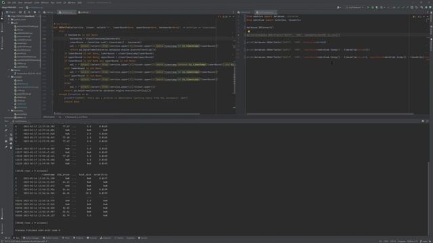Run with coverage icon in main toolbar
This screenshot has width=433, height=243.
(377, 7)
